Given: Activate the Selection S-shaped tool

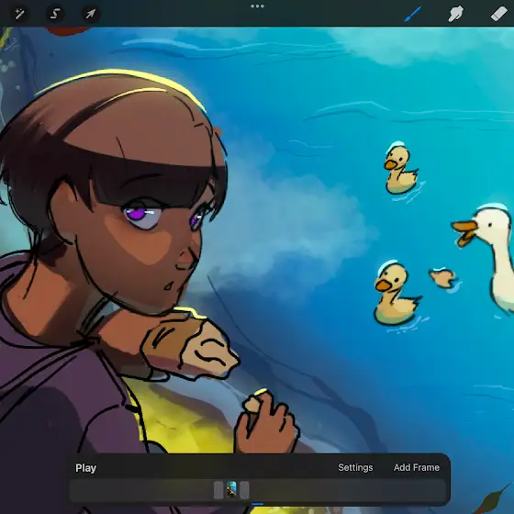Looking at the screenshot, I should 55,14.
